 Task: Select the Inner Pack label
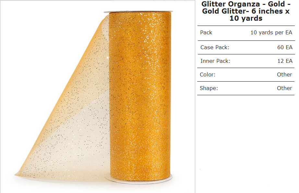click(x=215, y=61)
